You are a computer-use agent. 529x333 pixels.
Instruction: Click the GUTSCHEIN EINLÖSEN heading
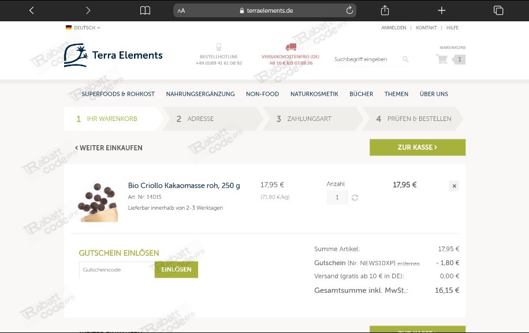[x=119, y=253]
